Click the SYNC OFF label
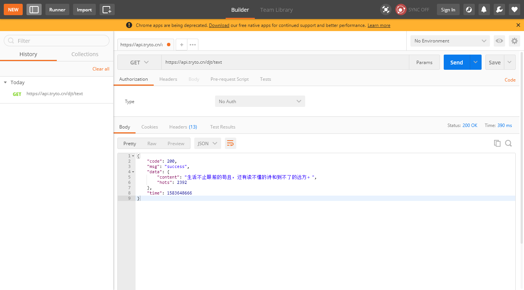The width and height of the screenshot is (524, 290). point(419,10)
